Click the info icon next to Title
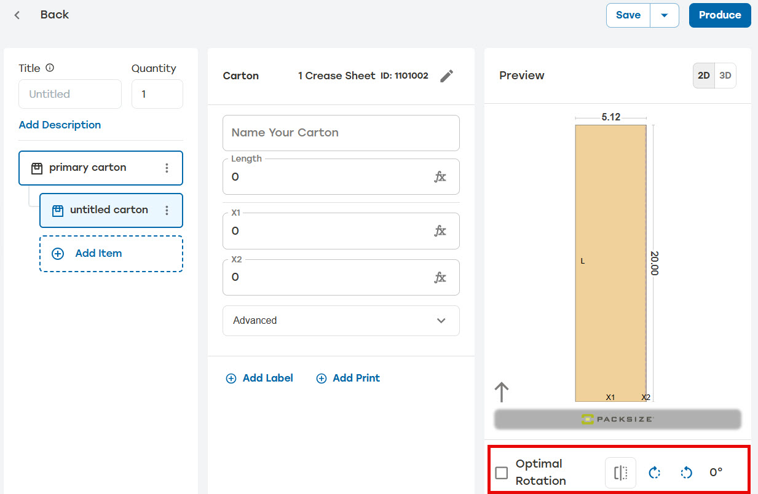Screen dimensions: 758x494 click(x=50, y=68)
